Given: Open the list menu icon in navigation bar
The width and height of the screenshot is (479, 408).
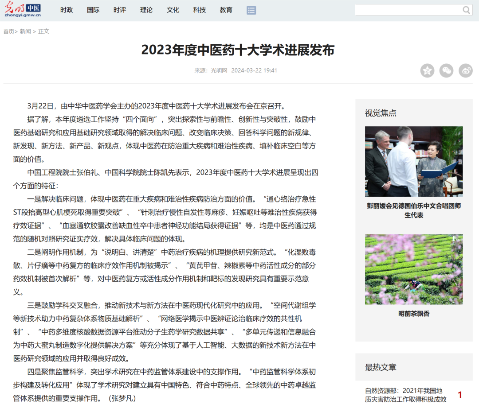Looking at the screenshot, I should (x=251, y=10).
